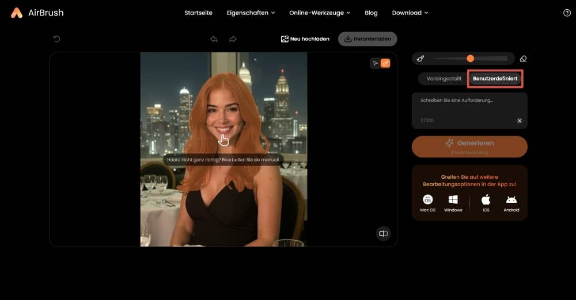The image size is (576, 300).
Task: Expand the Eigenschaften dropdown menu
Action: pyautogui.click(x=251, y=13)
